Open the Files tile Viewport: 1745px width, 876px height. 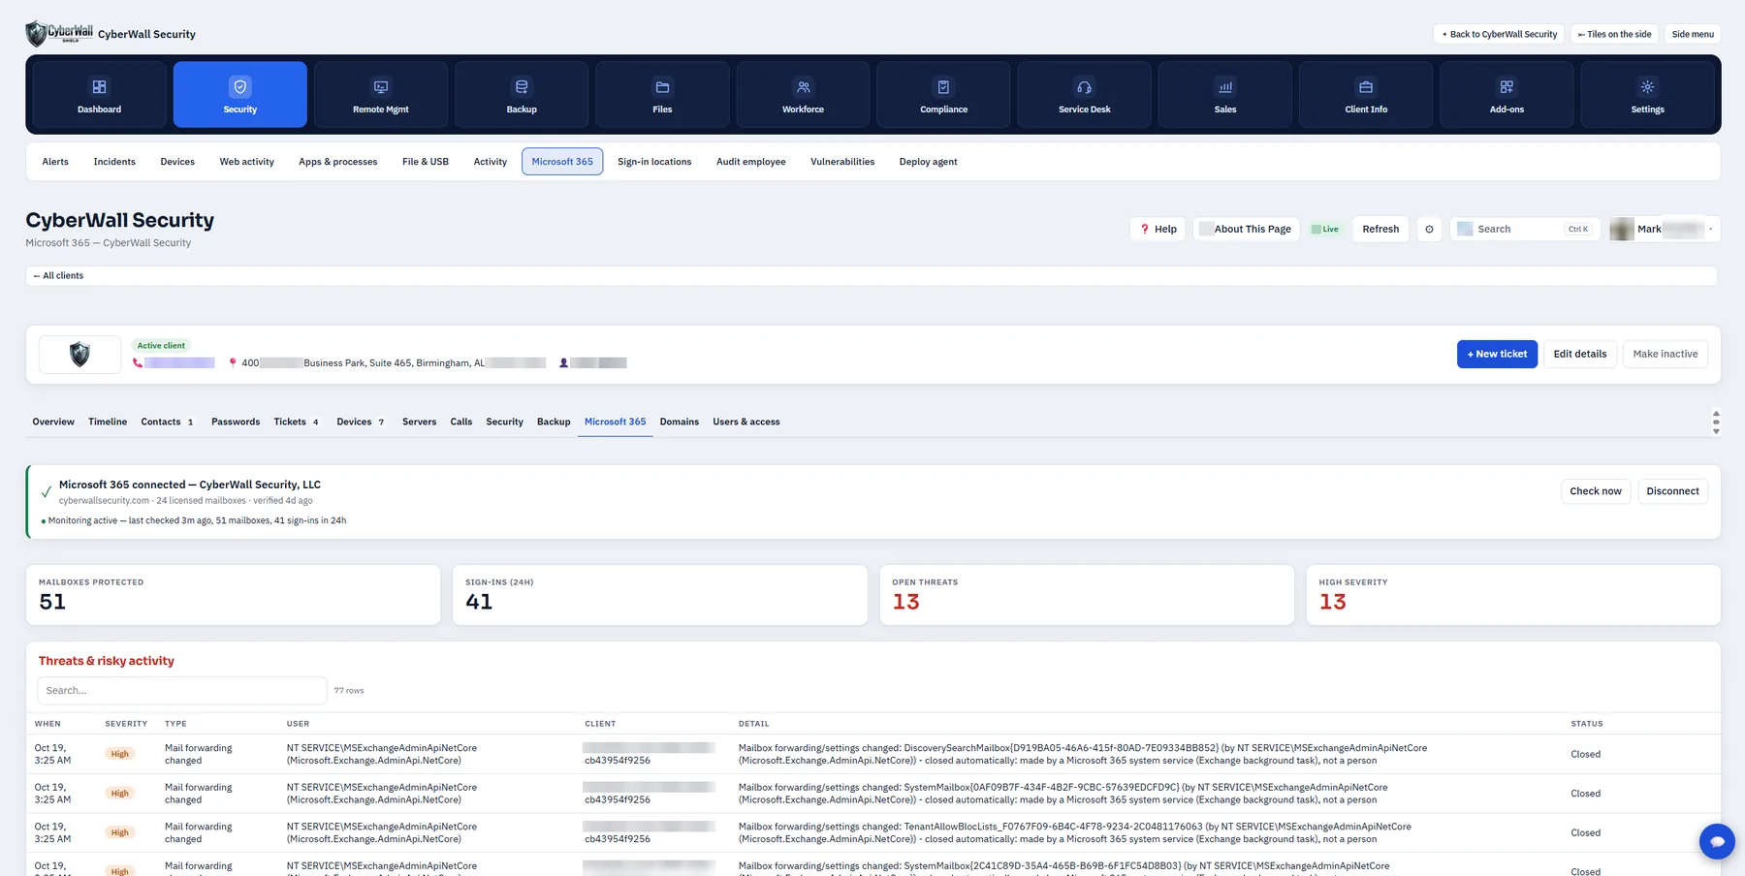click(x=662, y=94)
